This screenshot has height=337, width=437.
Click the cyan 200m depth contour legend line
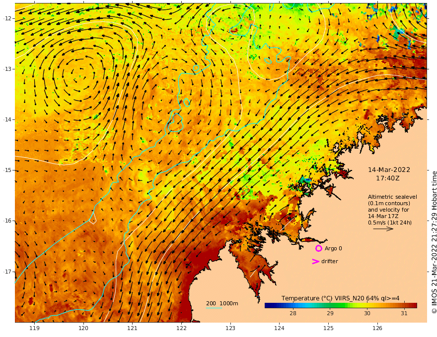(214, 308)
